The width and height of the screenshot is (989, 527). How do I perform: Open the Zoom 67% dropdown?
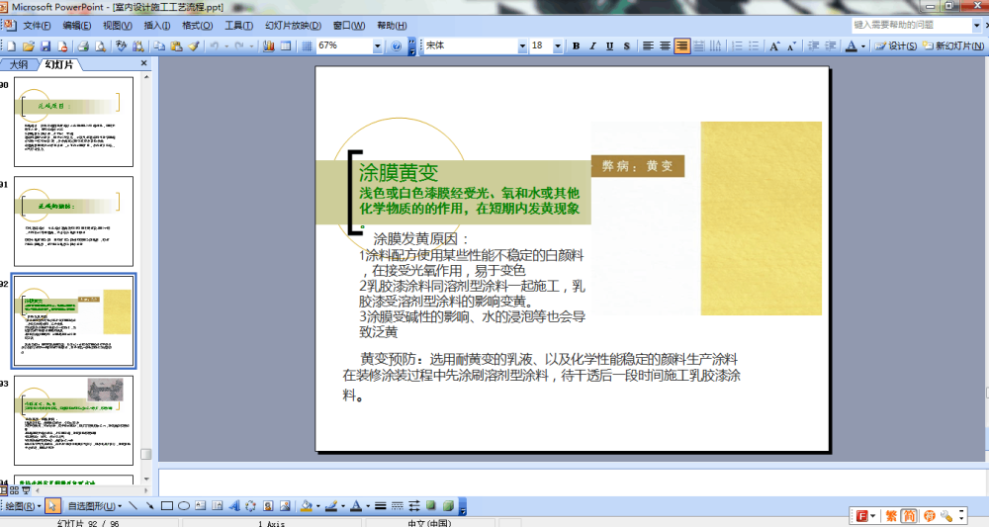[377, 46]
